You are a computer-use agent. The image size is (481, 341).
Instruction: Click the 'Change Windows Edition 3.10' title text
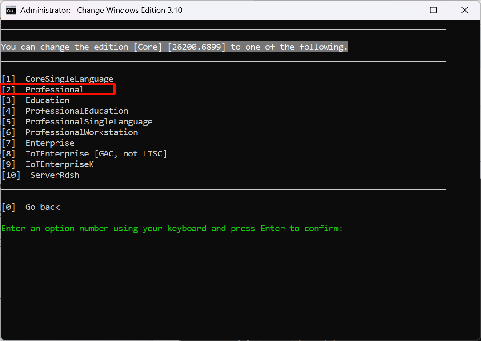click(x=129, y=10)
